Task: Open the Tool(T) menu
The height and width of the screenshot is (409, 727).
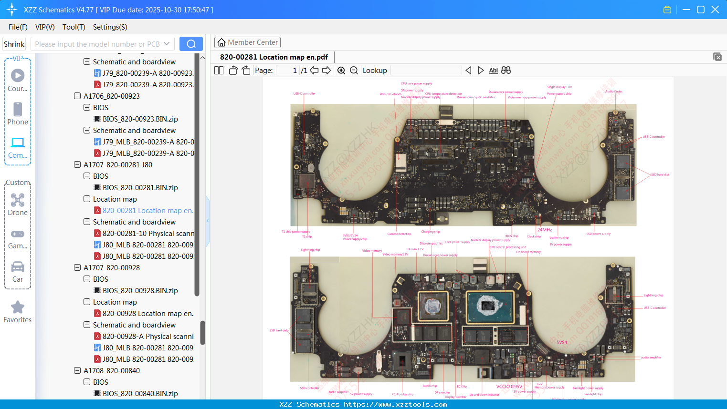Action: (74, 27)
